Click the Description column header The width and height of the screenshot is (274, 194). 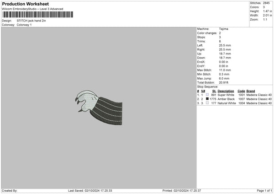pos(226,91)
